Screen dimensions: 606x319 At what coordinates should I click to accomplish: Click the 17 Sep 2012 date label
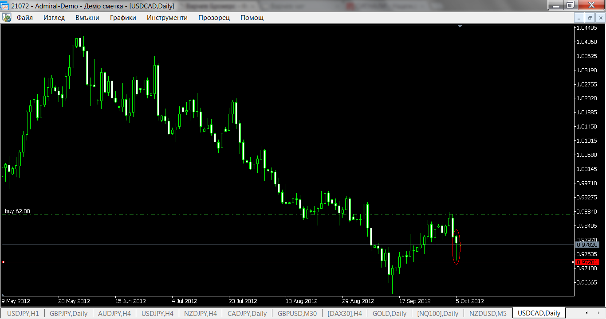click(415, 301)
